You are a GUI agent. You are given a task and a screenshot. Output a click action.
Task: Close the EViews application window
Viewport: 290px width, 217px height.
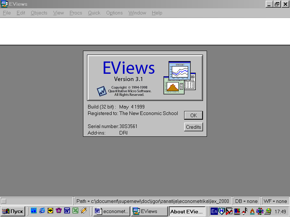click(x=285, y=4)
